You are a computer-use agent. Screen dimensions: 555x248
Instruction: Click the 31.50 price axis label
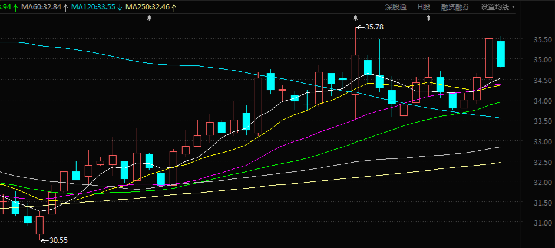pos(543,203)
